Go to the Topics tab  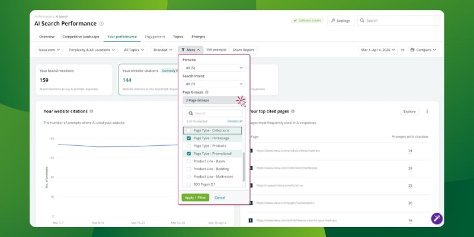(178, 37)
